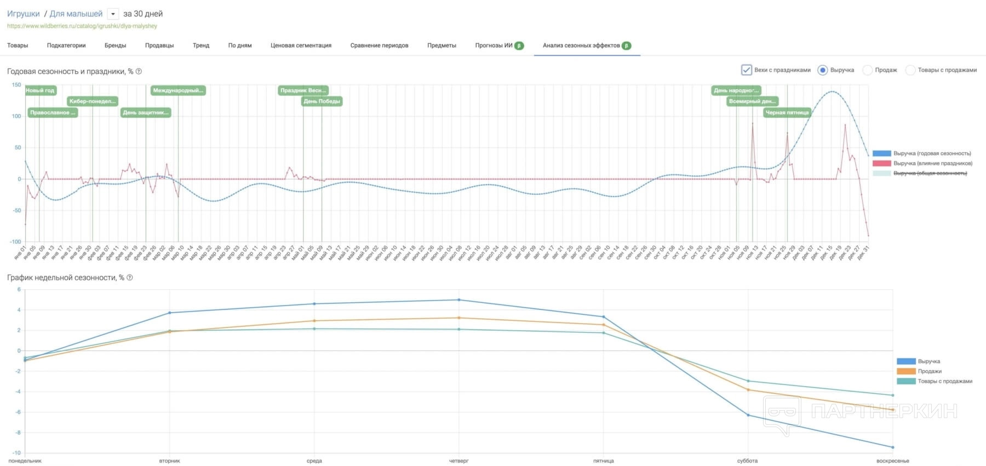Toggle blue Выручка series in weekly legend

point(906,361)
